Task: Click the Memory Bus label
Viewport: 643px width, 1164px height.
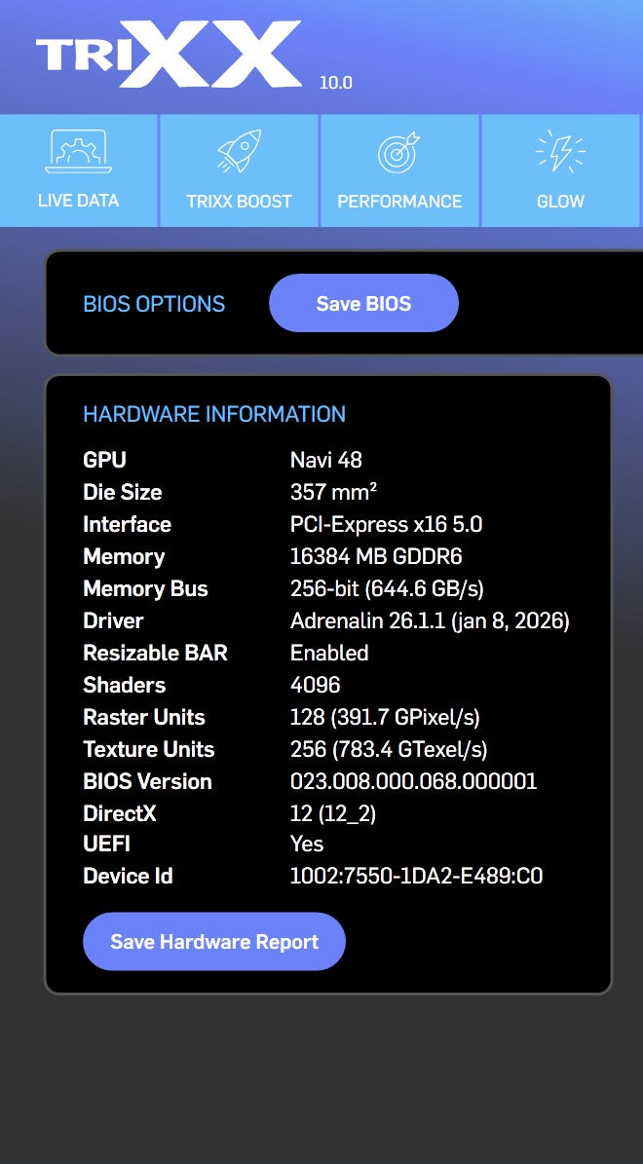Action: point(145,588)
